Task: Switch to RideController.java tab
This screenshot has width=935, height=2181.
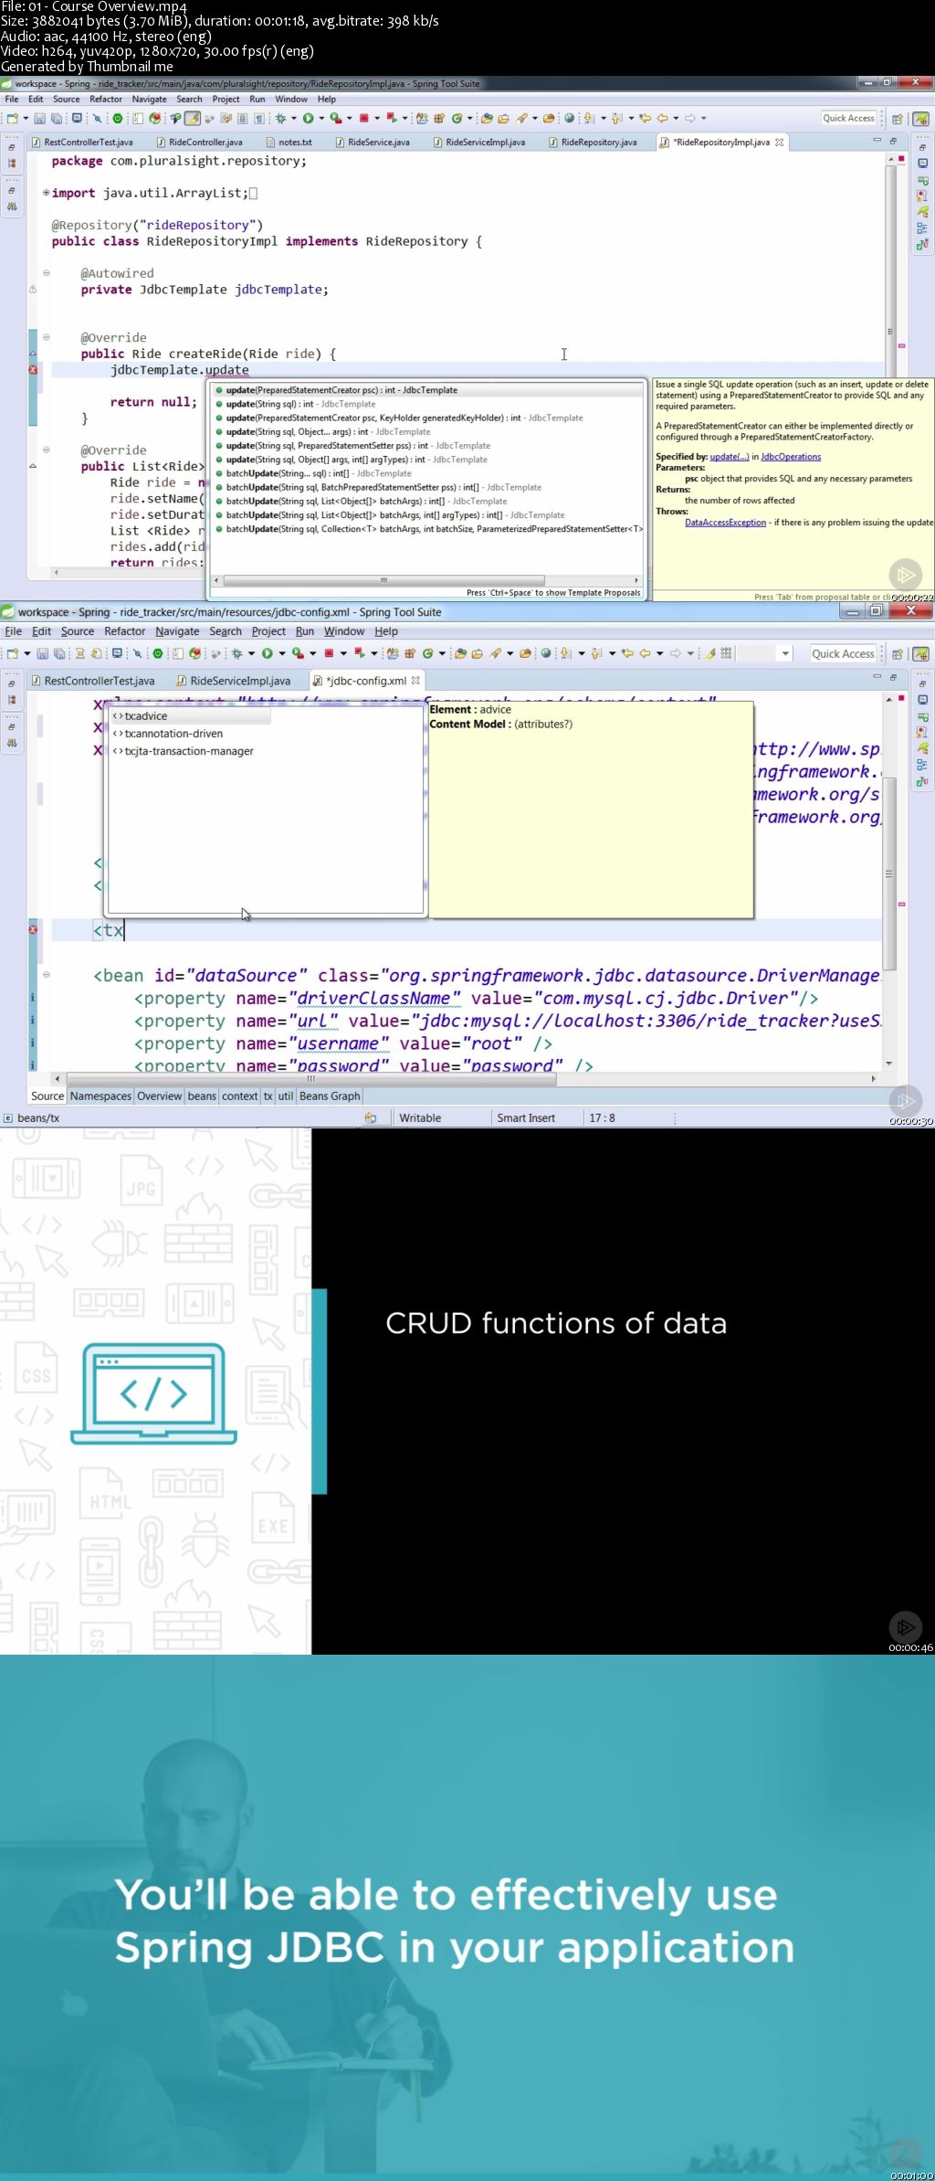Action: [x=199, y=143]
